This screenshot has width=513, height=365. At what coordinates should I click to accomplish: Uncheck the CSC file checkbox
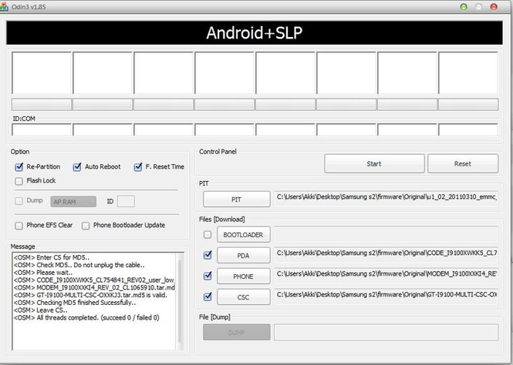208,296
